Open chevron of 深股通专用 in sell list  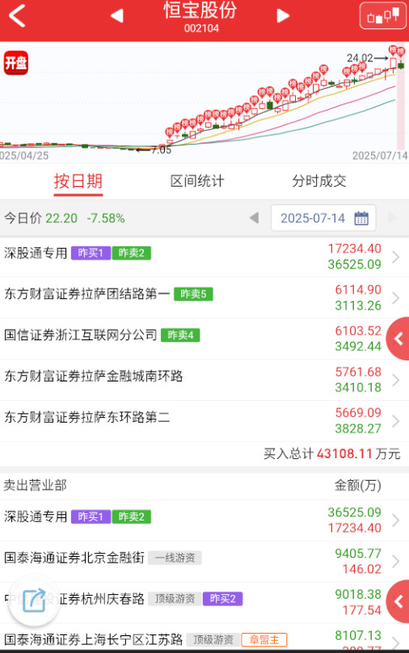(x=396, y=520)
